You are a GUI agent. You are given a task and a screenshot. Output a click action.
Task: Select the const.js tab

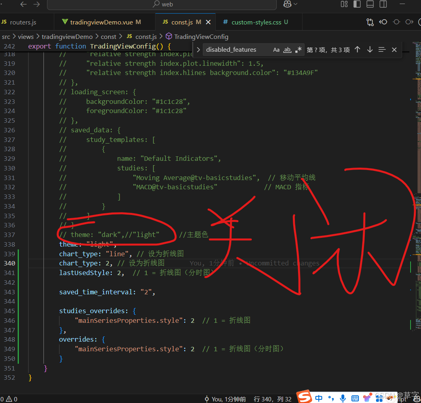[x=182, y=22]
